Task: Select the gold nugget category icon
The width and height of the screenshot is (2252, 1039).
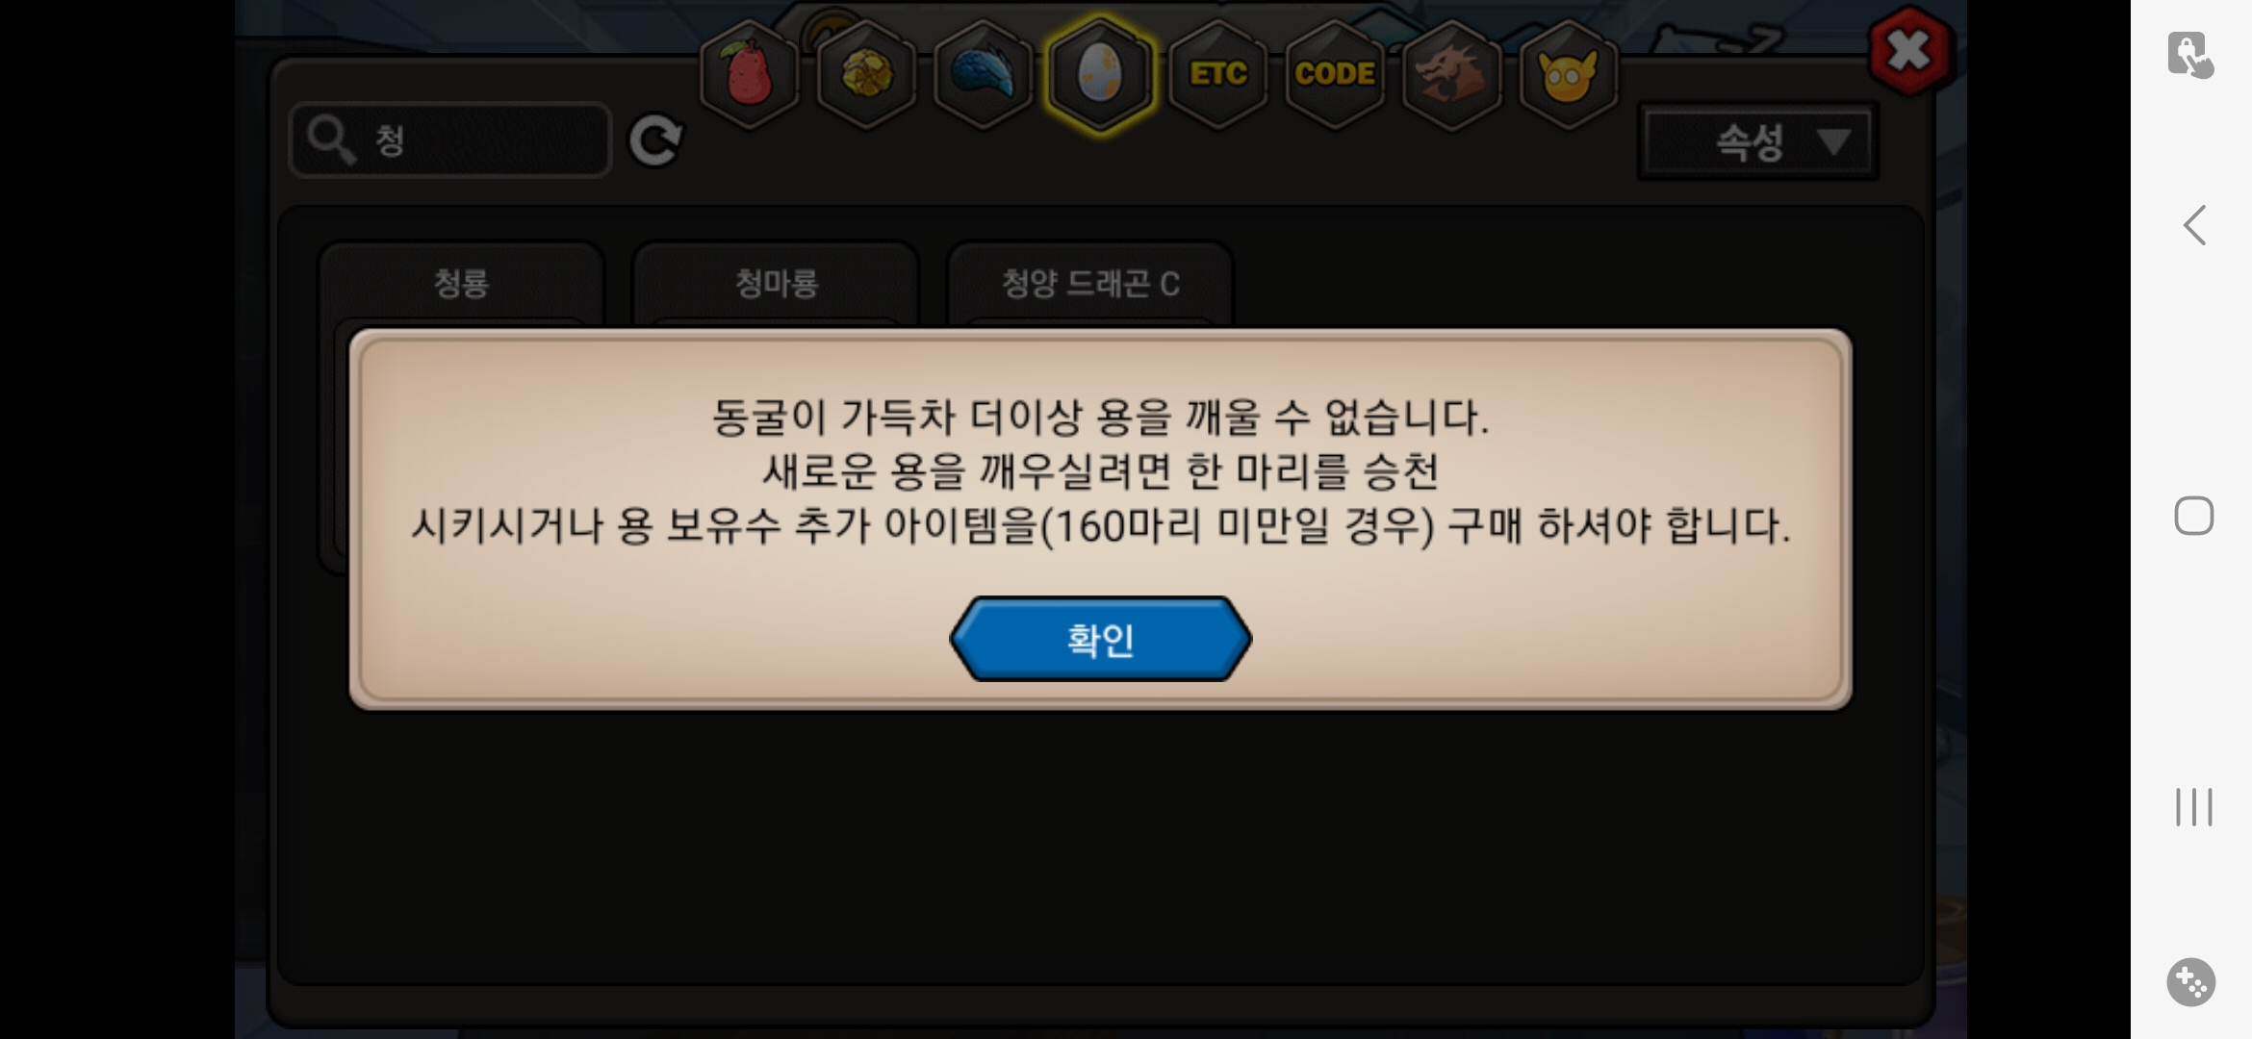Action: tap(866, 73)
